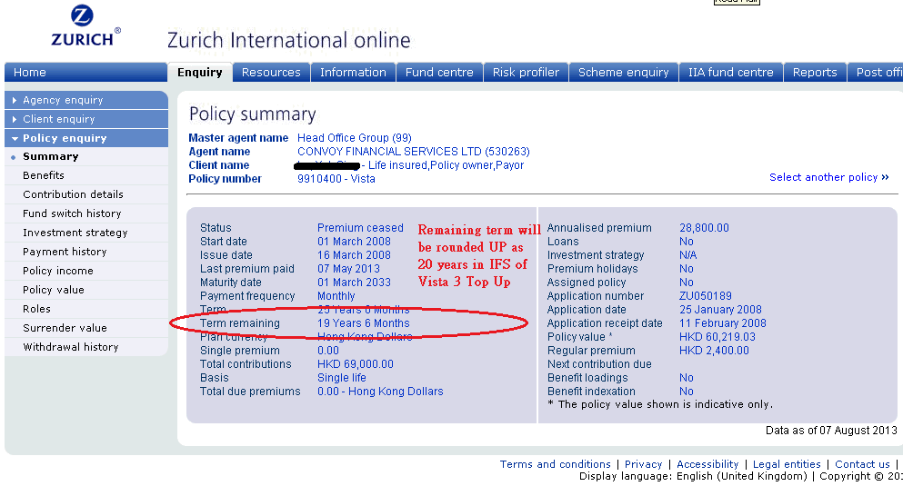Open the IIA fund centre tab
Screen dimensions: 903x486
coord(730,73)
